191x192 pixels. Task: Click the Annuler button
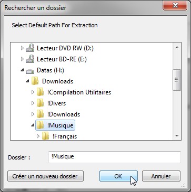tap(161, 176)
